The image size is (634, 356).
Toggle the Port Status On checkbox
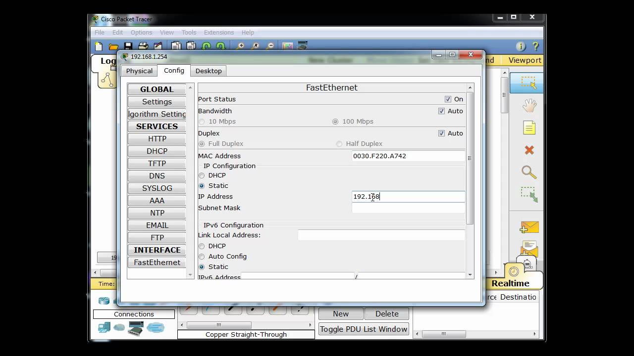click(448, 99)
